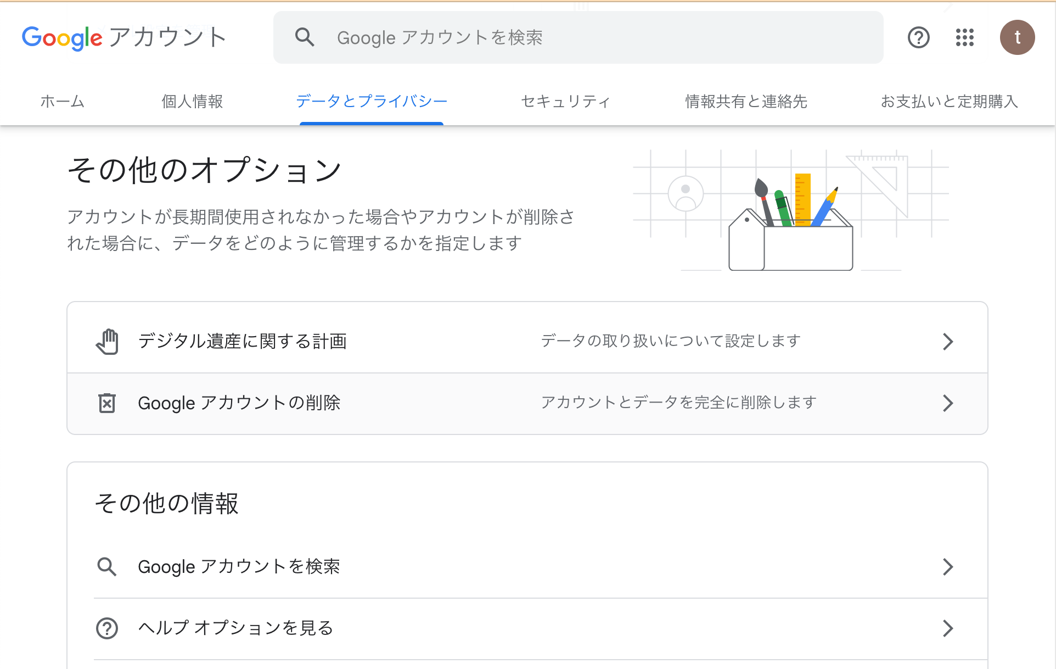Open the Google apps grid launcher

[964, 37]
